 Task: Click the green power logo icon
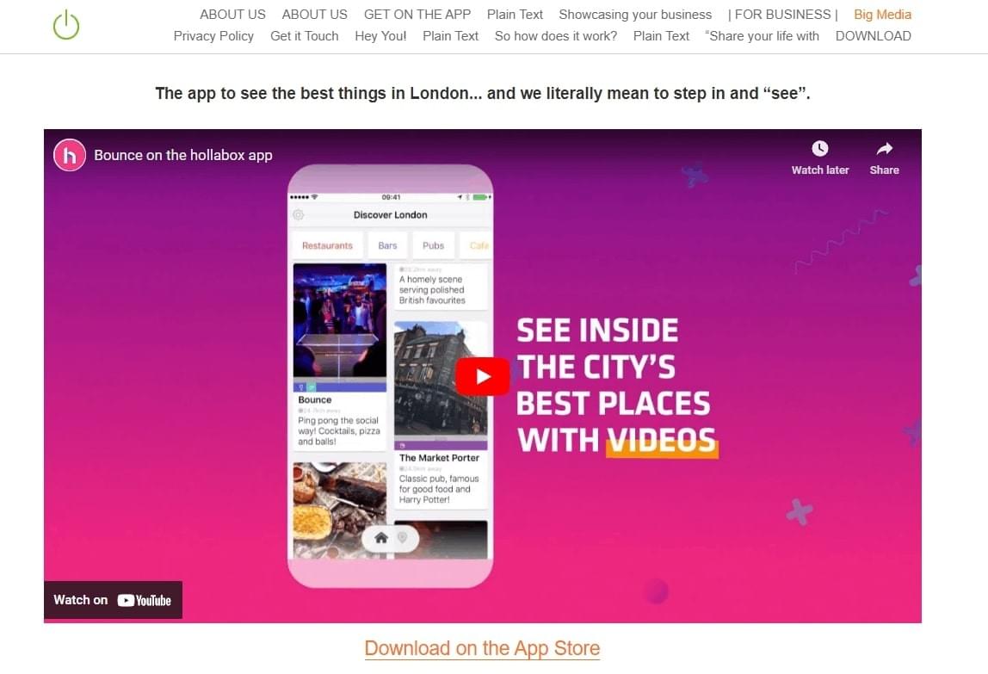tap(66, 25)
